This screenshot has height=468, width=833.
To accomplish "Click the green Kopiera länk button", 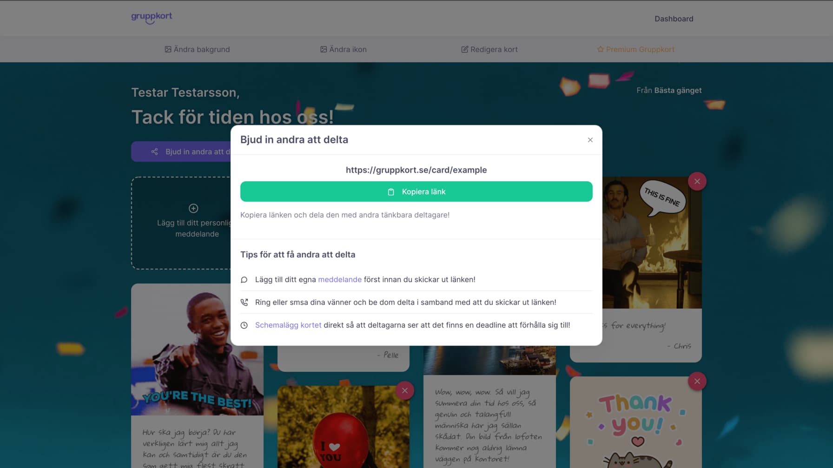I will tap(416, 191).
